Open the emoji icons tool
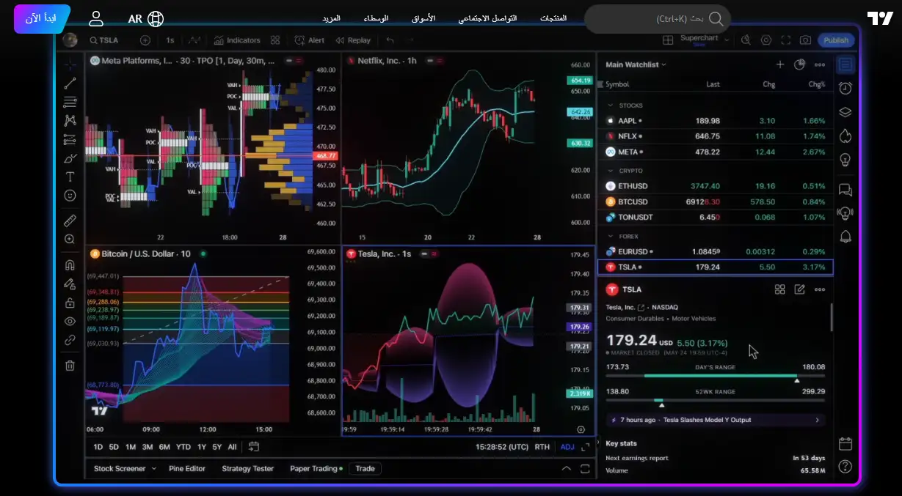The width and height of the screenshot is (902, 496). point(70,196)
